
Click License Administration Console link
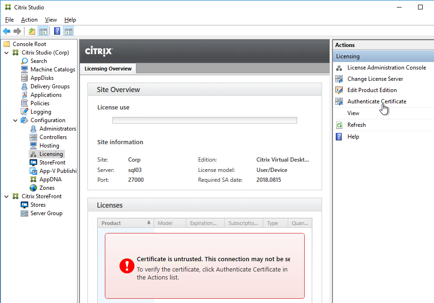[387, 68]
